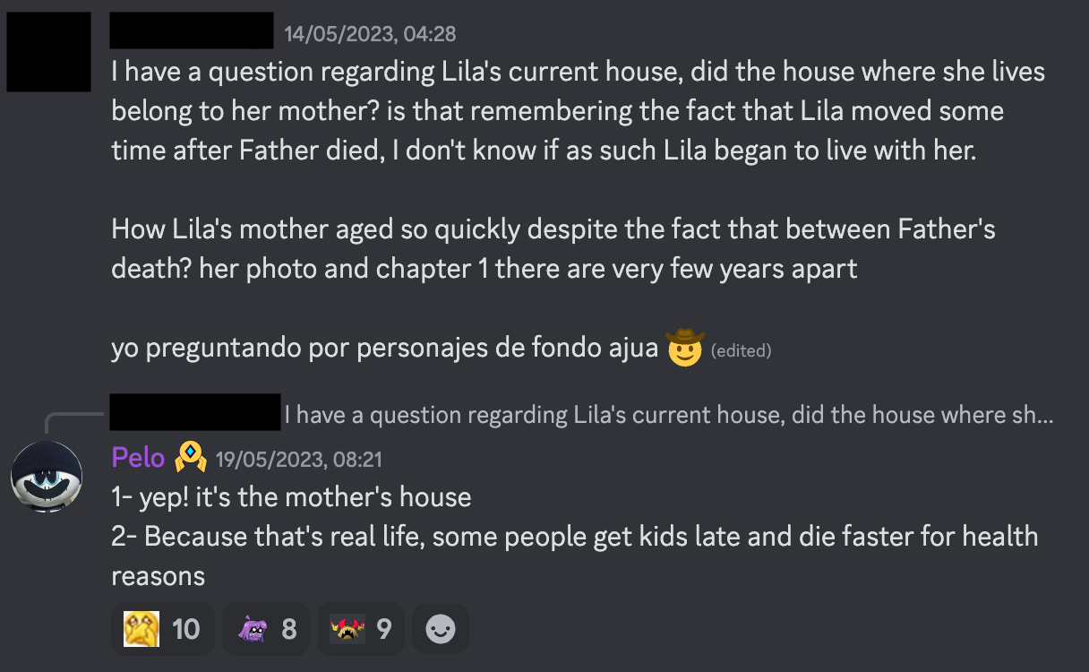The image size is (1089, 672).
Task: Toggle the reaction with count 8
Action: pos(267,629)
